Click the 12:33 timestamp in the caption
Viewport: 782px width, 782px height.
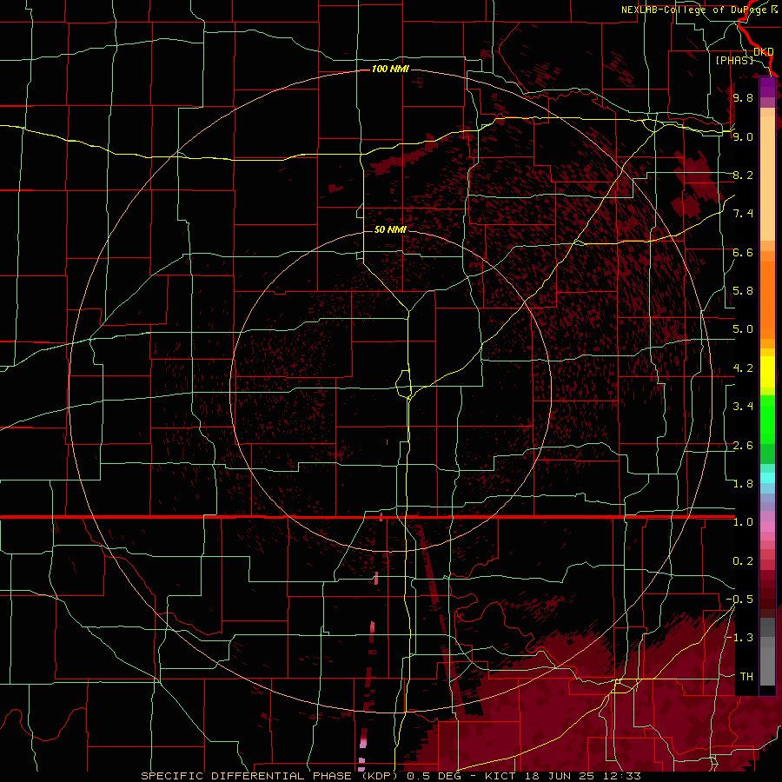pyautogui.click(x=622, y=776)
